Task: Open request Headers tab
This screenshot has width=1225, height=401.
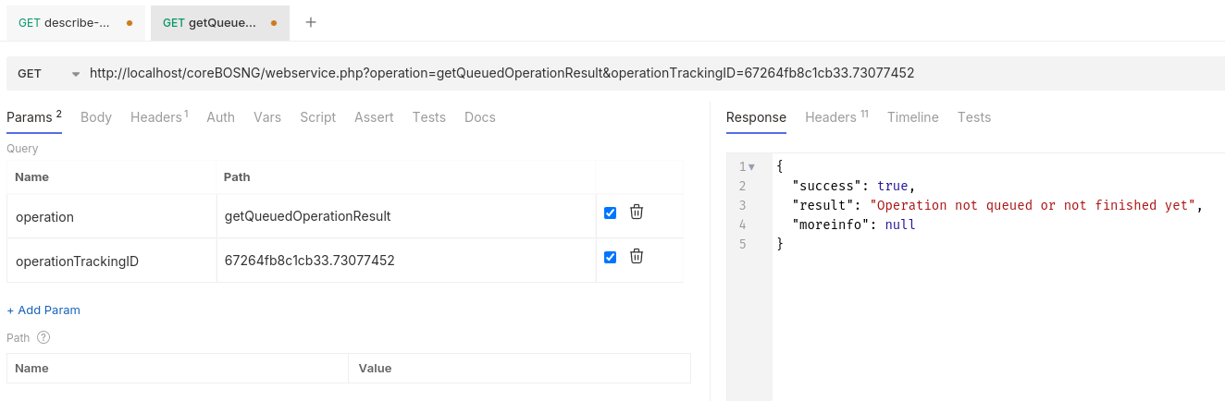Action: (x=158, y=117)
